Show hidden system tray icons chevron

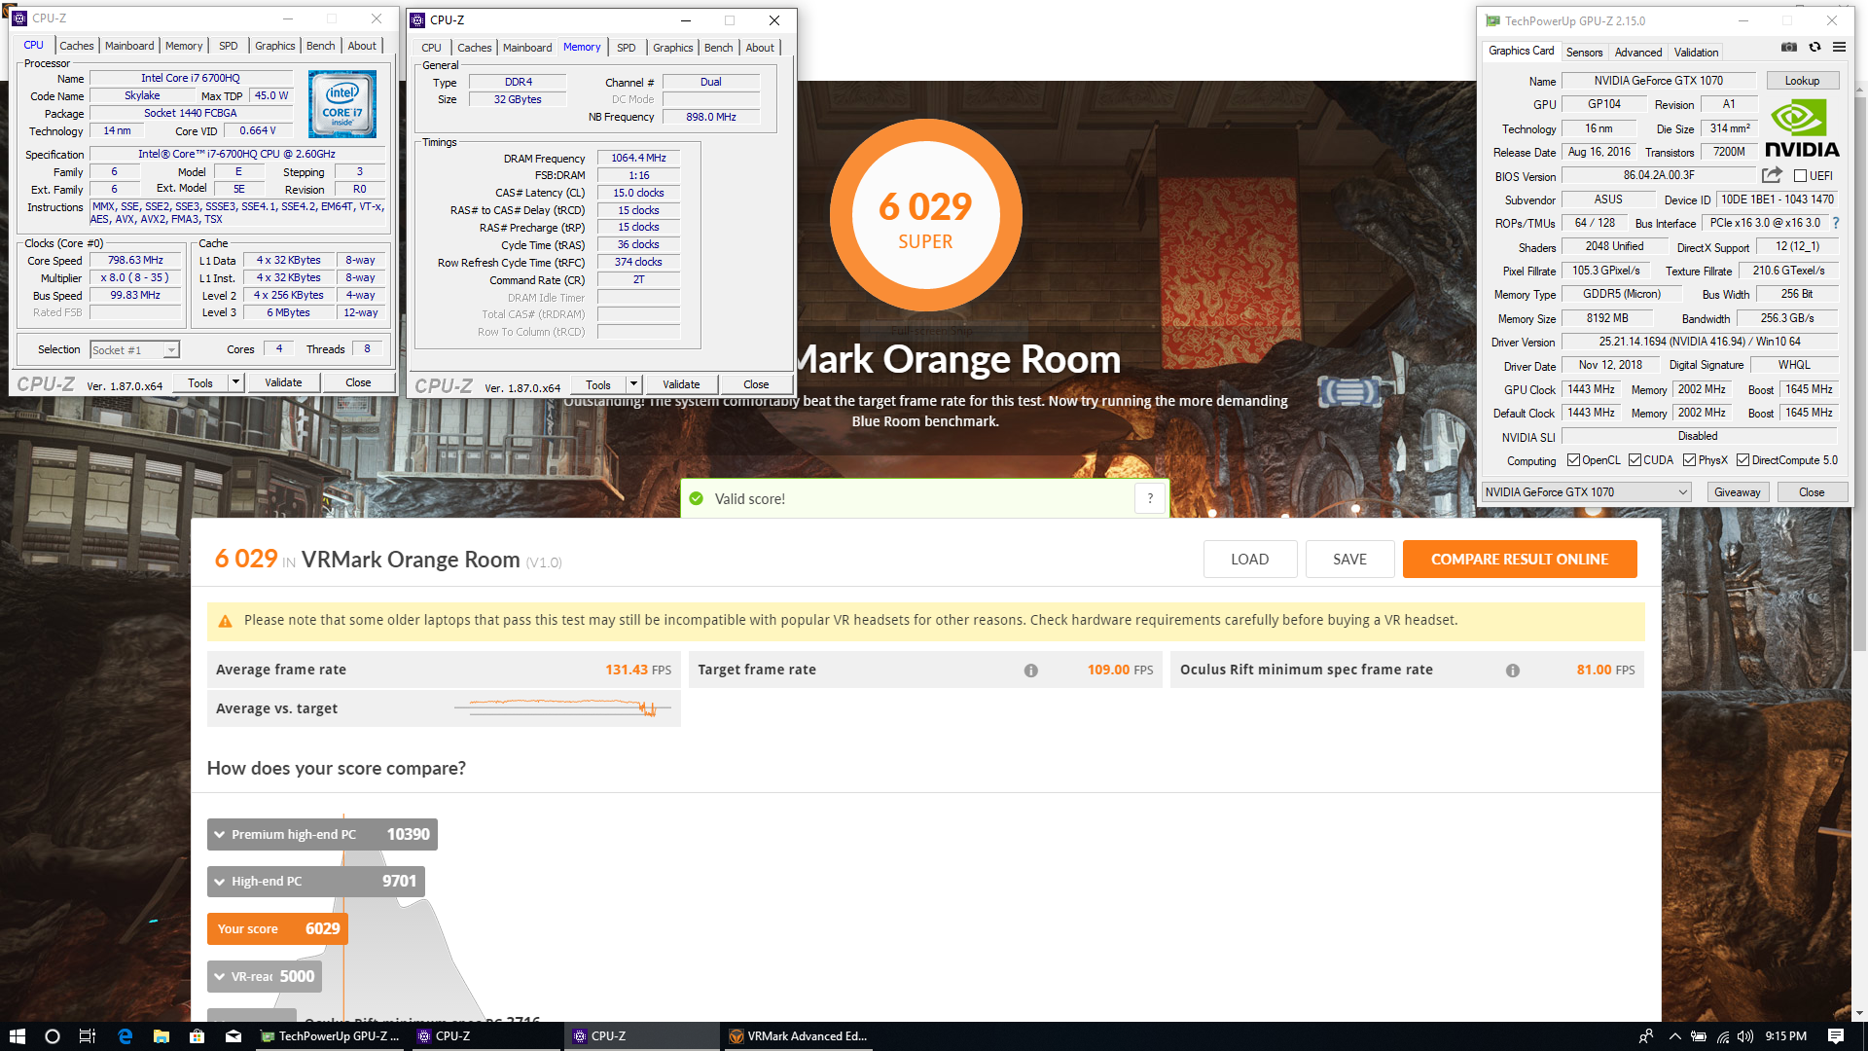[x=1674, y=1036]
